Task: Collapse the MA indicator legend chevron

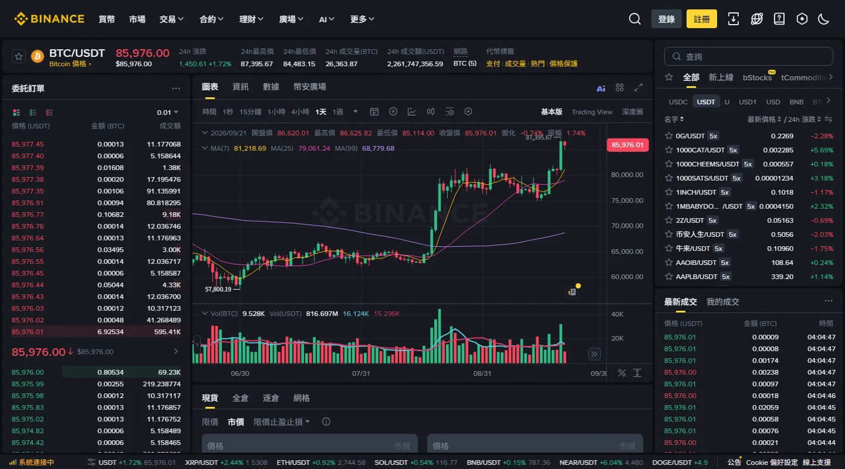Action: tap(204, 148)
